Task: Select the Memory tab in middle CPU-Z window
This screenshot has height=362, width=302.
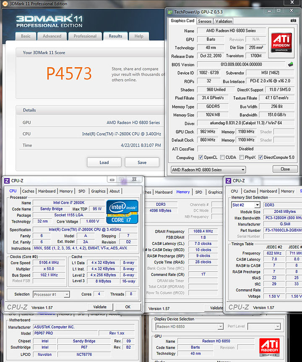Action: coord(183,192)
